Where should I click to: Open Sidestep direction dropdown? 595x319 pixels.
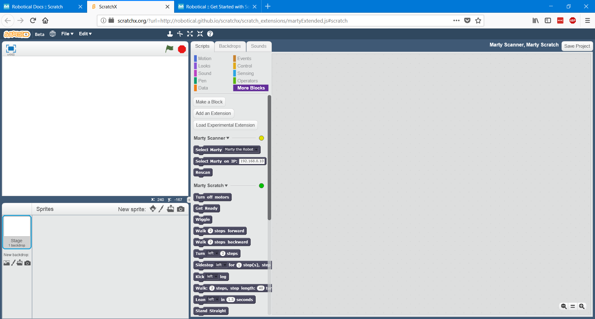[221, 265]
